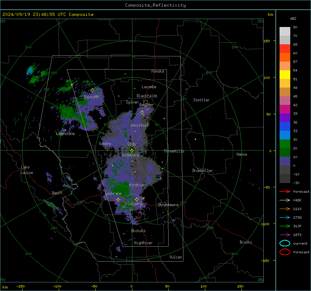
Task: Click the Stettler label
Action: coord(201,100)
